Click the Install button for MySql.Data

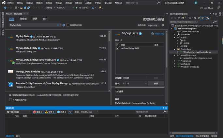[x=156, y=83]
